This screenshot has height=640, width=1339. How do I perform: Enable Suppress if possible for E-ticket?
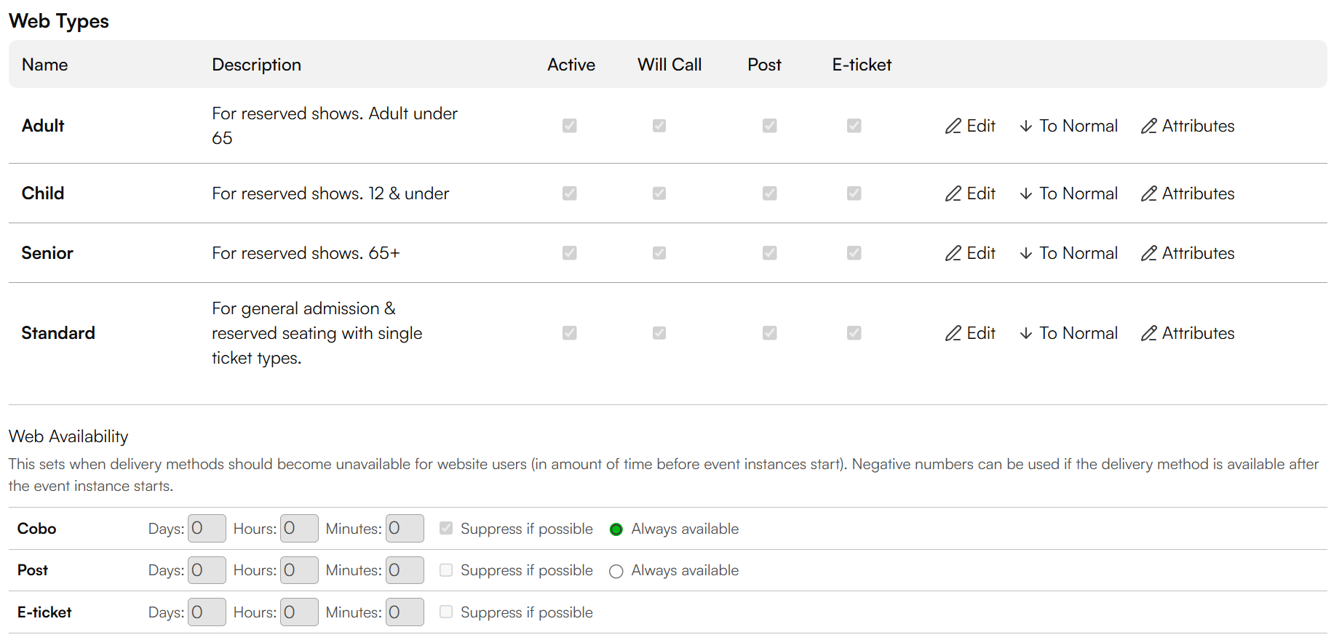(x=446, y=612)
